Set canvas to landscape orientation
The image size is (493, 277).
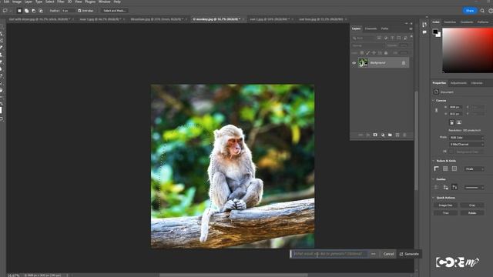pyautogui.click(x=459, y=122)
